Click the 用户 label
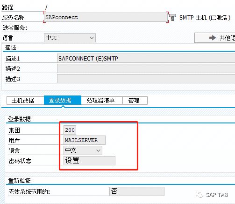Image resolution: width=235 pixels, height=204 pixels. (14, 140)
